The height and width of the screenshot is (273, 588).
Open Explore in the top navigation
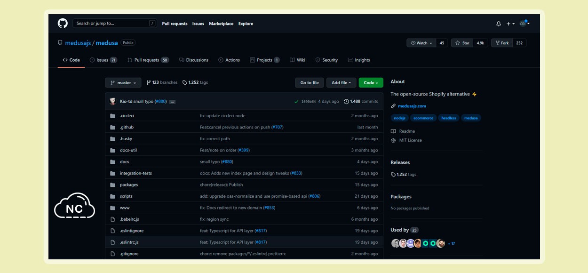246,24
